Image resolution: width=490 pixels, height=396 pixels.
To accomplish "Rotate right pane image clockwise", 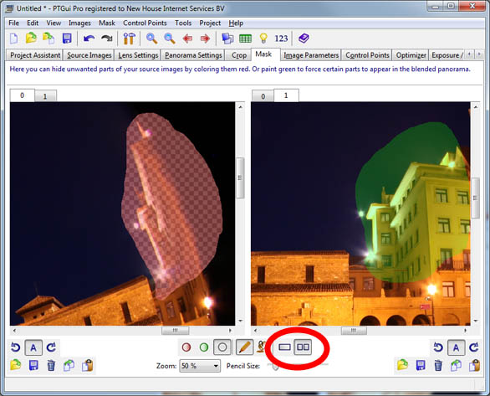I will 474,347.
